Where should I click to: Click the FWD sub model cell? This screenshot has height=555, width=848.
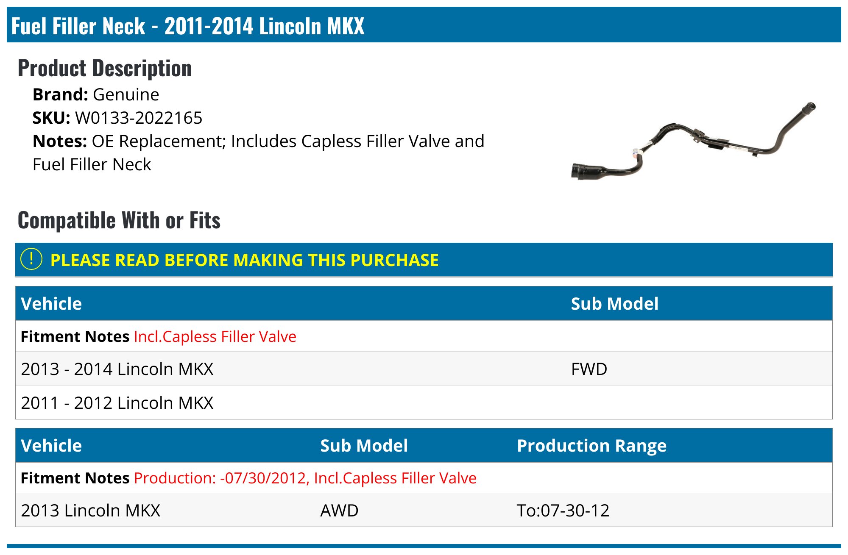pos(589,369)
